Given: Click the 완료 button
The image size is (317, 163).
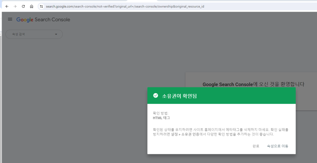Looking at the screenshot, I should tap(256, 146).
